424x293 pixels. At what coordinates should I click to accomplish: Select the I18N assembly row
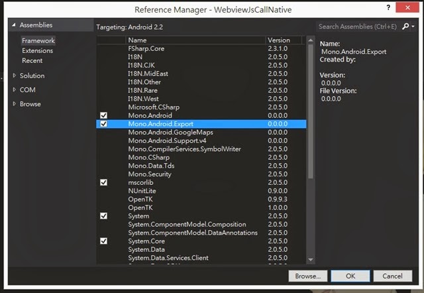point(201,57)
